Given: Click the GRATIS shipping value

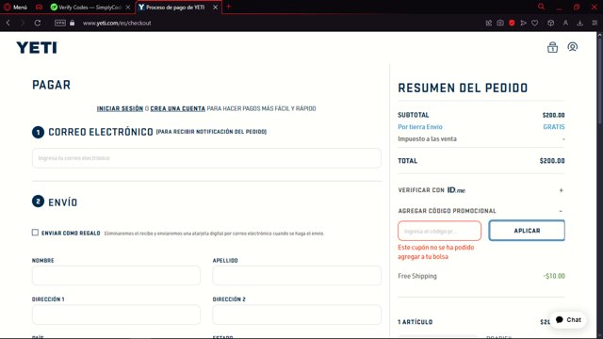Looking at the screenshot, I should [x=554, y=127].
